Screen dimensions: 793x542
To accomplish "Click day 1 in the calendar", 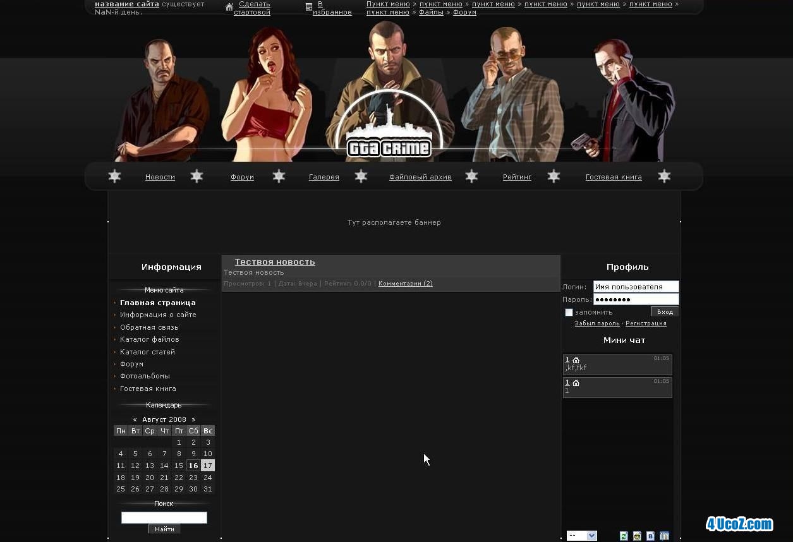I will 179,443.
